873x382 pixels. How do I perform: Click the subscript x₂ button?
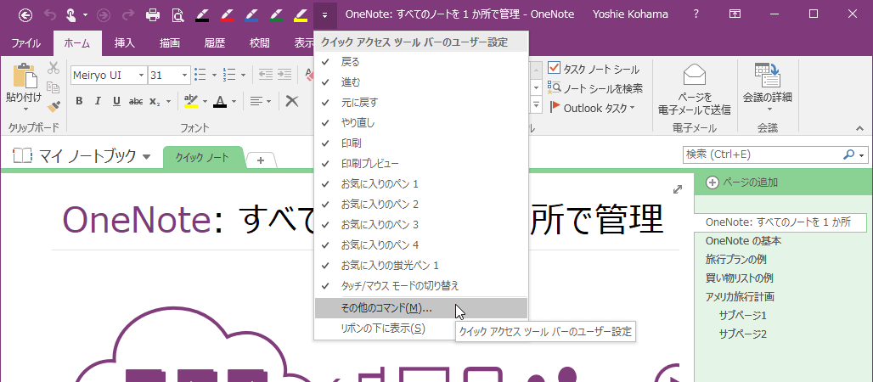pos(155,101)
